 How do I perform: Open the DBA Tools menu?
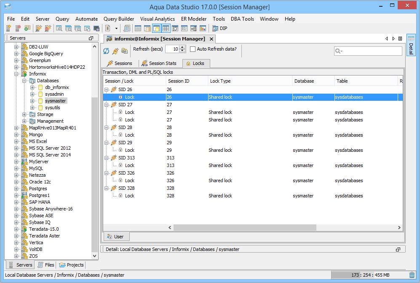click(242, 19)
